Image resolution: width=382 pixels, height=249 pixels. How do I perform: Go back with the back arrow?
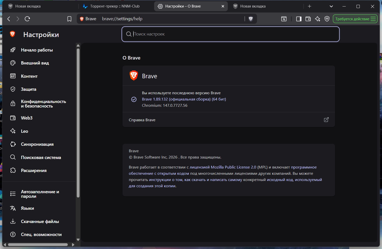tap(9, 19)
